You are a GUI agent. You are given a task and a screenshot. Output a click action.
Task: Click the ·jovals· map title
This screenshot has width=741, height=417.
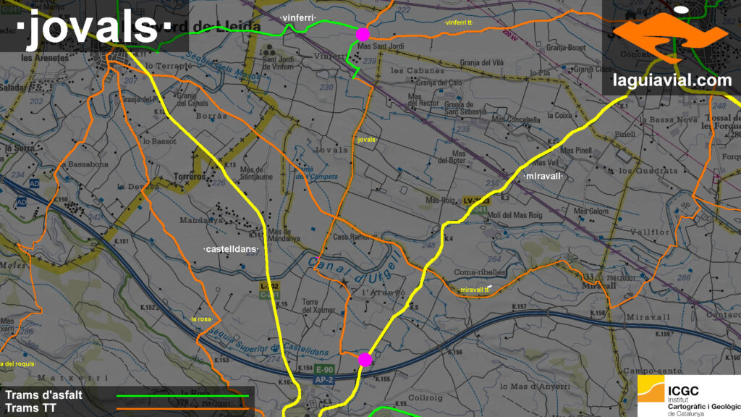pyautogui.click(x=93, y=27)
